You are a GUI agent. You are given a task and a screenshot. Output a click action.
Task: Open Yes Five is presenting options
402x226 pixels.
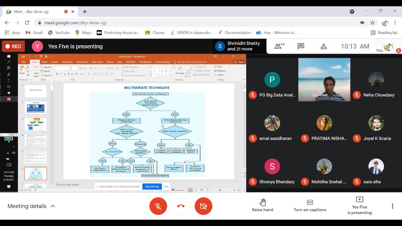point(359,205)
